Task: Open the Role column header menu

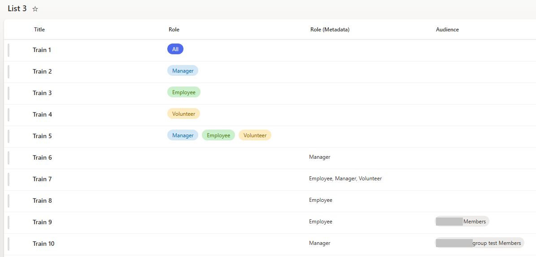Action: 174,30
